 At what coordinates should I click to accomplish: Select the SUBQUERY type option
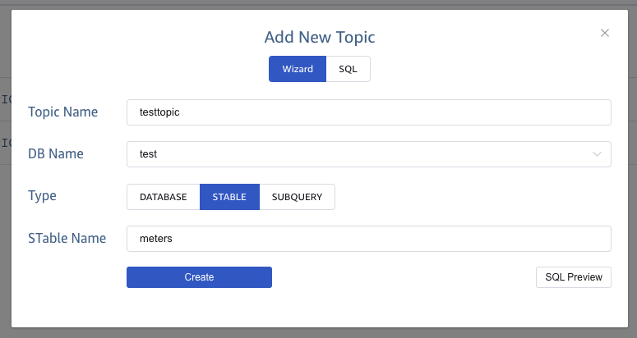point(297,197)
